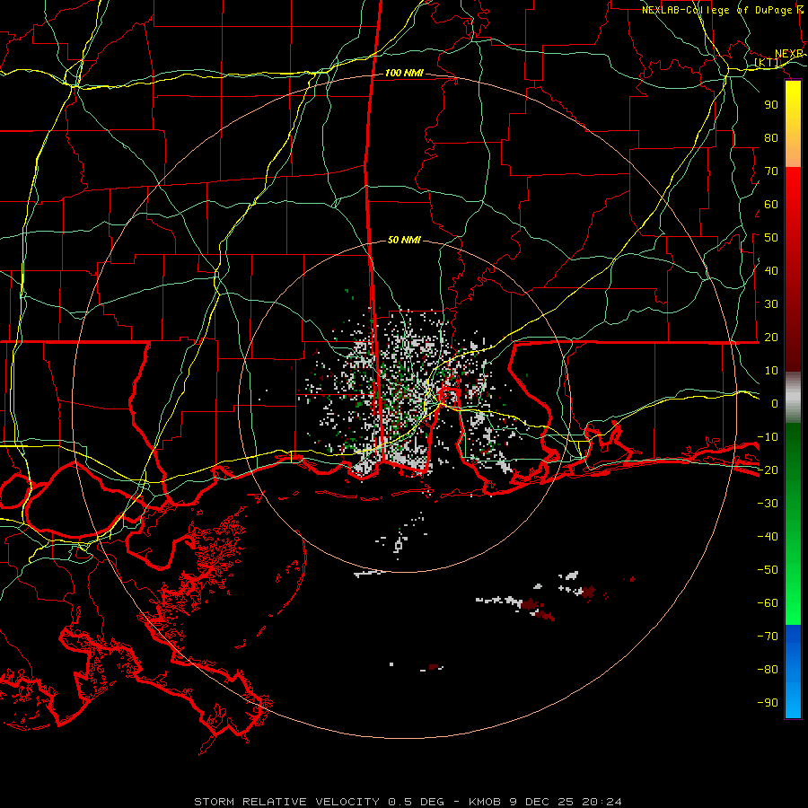This screenshot has width=808, height=808.
Task: Select the -90 value on velocity scale
Action: tap(768, 703)
